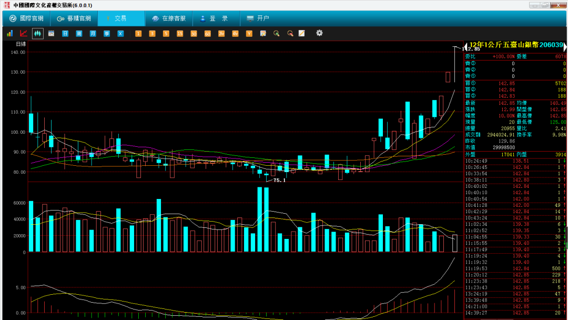The width and height of the screenshot is (568, 320).
Task: Select the 1-minute chart button
Action: tap(138, 33)
